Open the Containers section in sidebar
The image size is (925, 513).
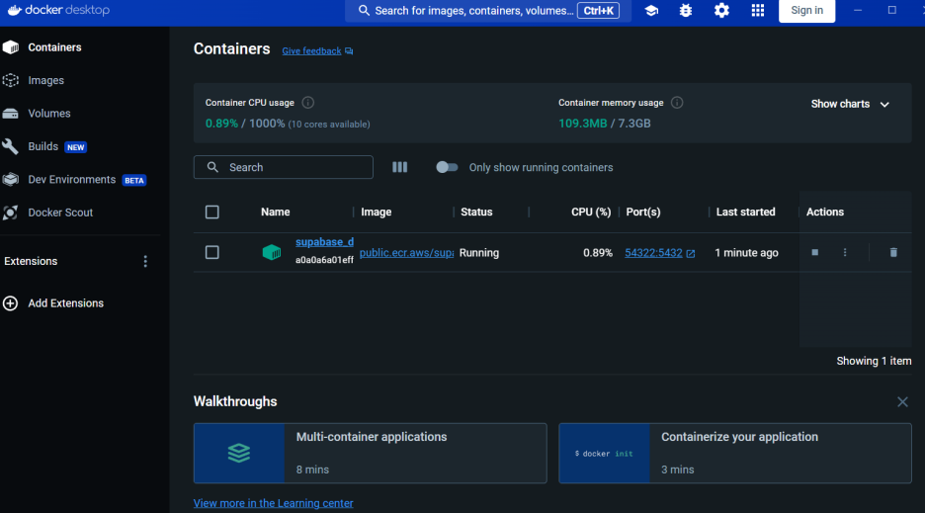click(55, 47)
